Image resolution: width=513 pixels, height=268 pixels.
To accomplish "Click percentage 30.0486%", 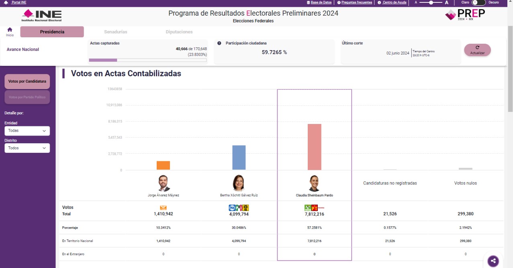I will (x=239, y=227).
